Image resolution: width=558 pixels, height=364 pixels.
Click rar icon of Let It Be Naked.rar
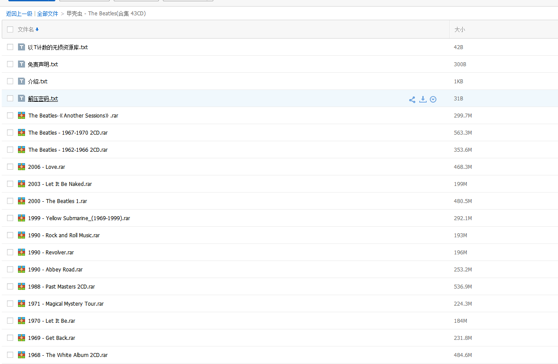(22, 184)
